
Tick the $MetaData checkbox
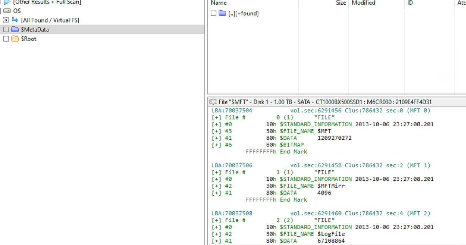click(x=6, y=29)
